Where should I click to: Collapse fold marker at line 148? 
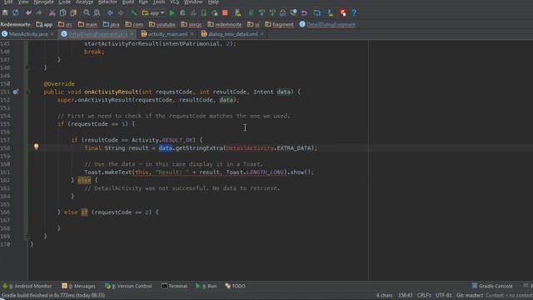tap(28, 67)
